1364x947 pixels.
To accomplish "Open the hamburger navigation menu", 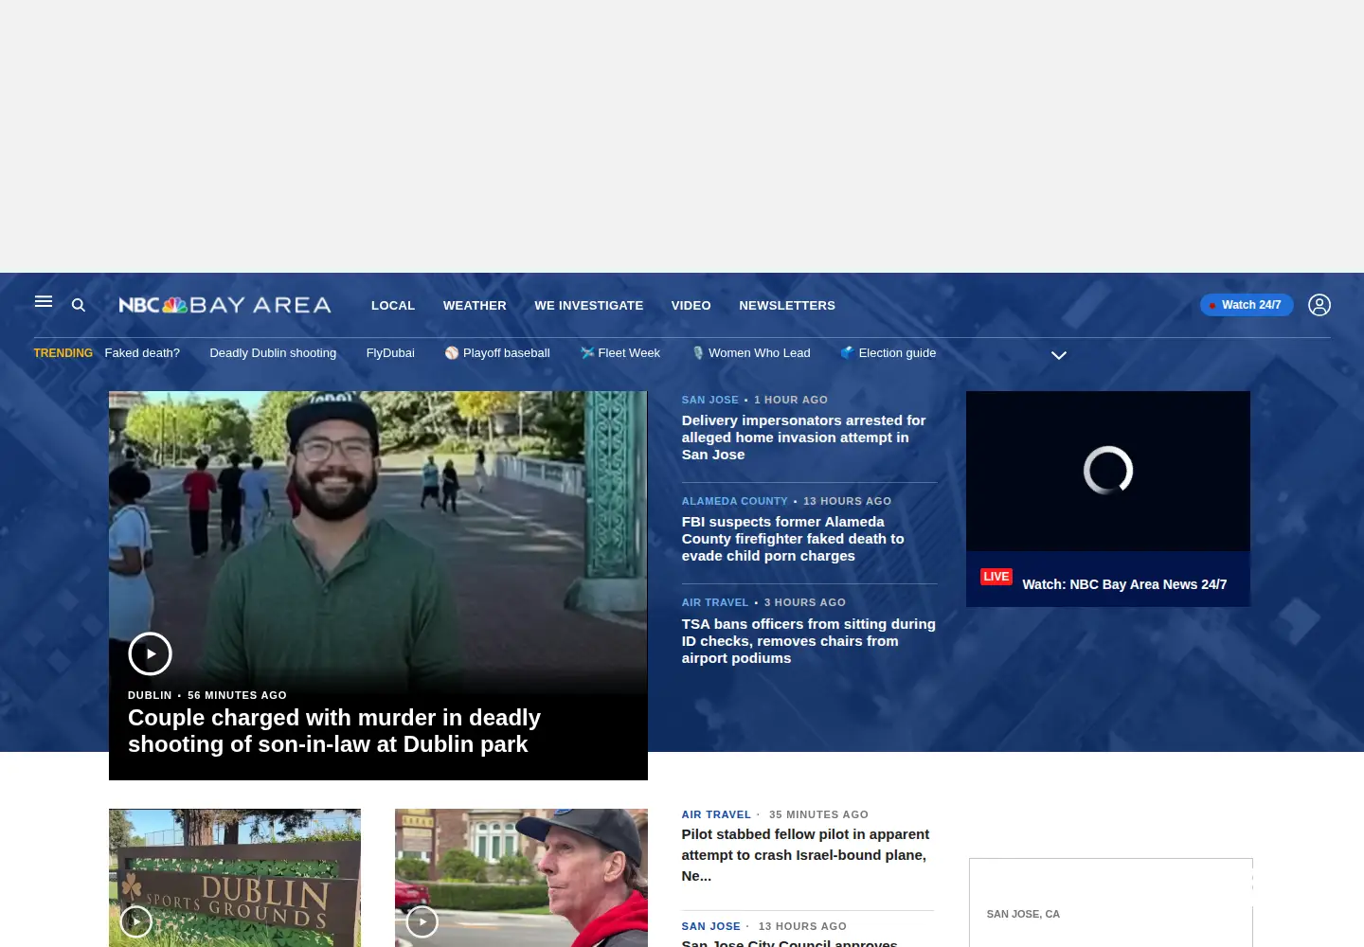I will (x=44, y=302).
